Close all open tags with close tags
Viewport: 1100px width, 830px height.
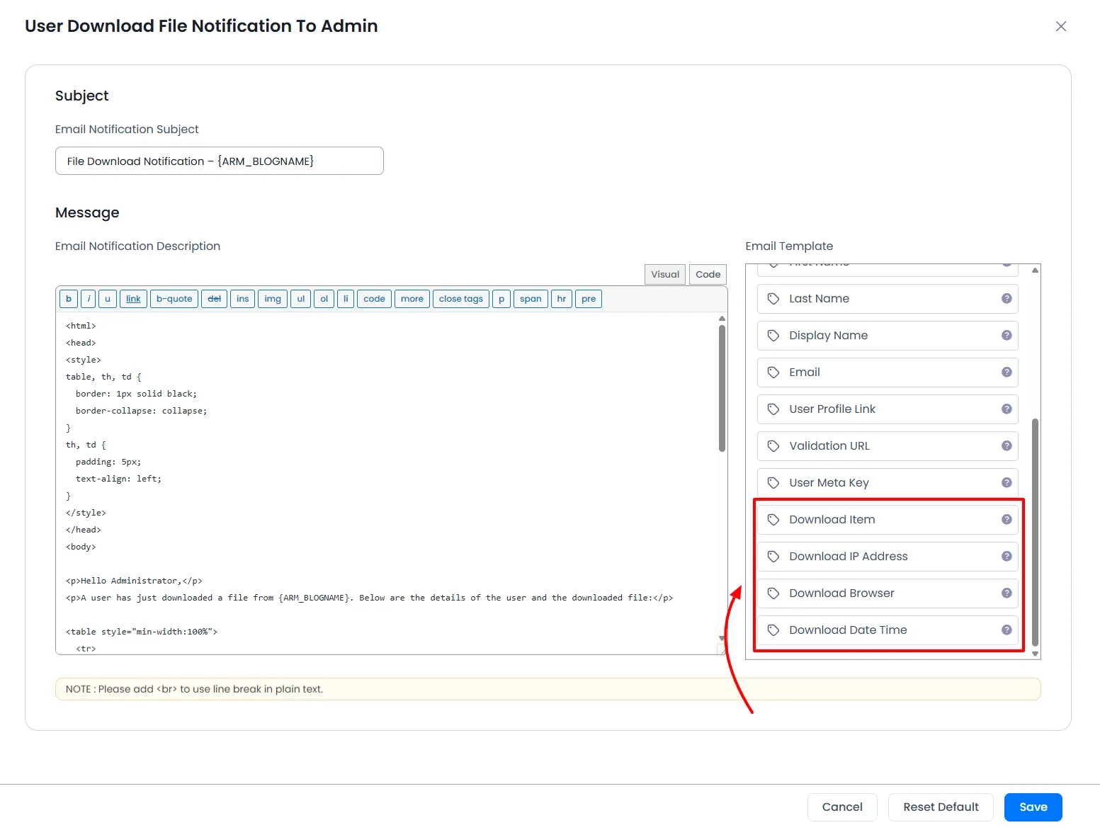coord(460,298)
